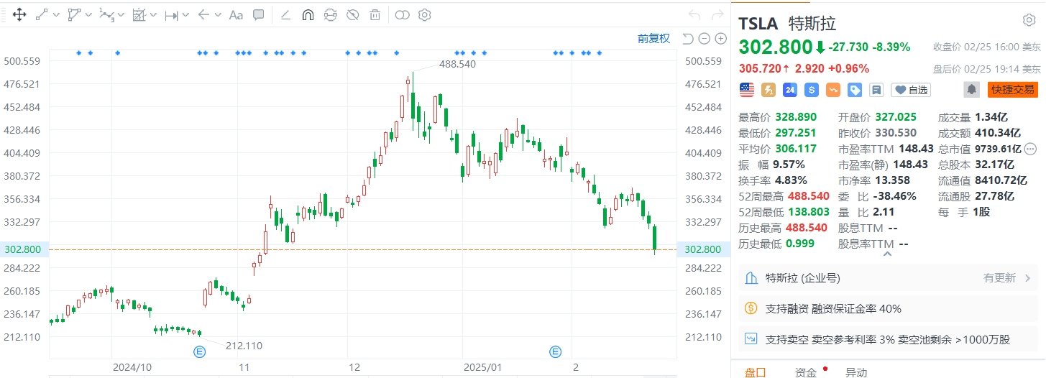The height and width of the screenshot is (378, 1046).
Task: Click the trash icon to delete drawings
Action: point(375,14)
